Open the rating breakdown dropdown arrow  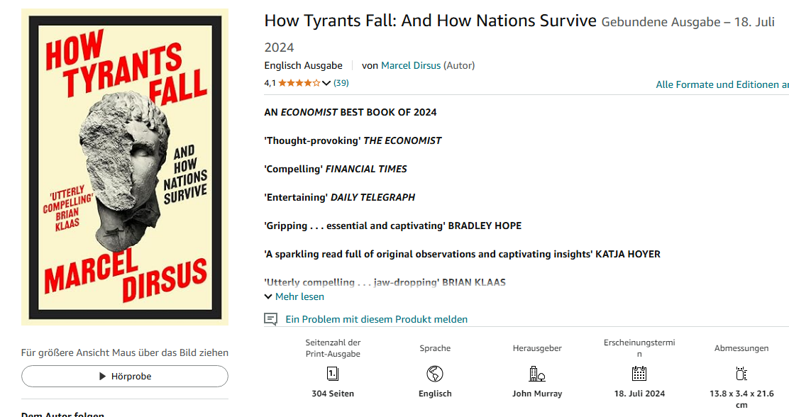(x=326, y=83)
